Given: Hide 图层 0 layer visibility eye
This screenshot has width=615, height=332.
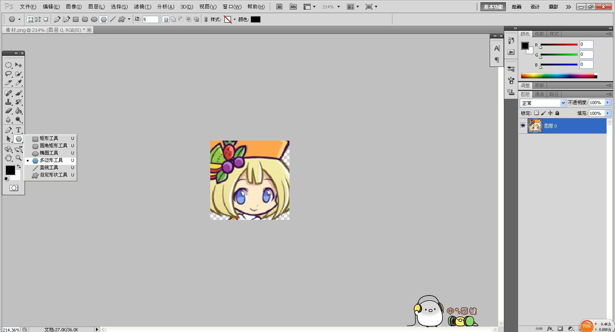Looking at the screenshot, I should pos(523,126).
